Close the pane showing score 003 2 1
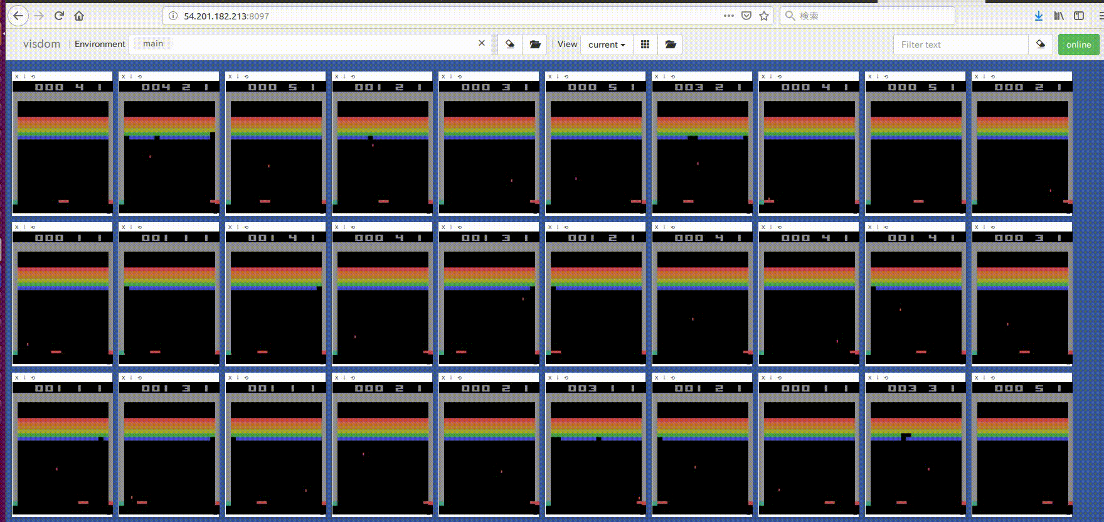Image resolution: width=1104 pixels, height=522 pixels. point(656,77)
